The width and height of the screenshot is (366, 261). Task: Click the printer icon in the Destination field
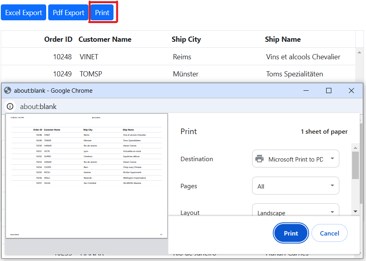click(x=260, y=159)
